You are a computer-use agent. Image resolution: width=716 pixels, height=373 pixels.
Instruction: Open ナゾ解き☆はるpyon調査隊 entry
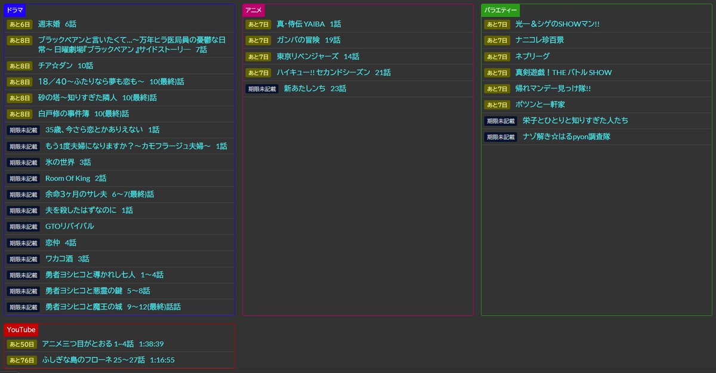tap(566, 137)
